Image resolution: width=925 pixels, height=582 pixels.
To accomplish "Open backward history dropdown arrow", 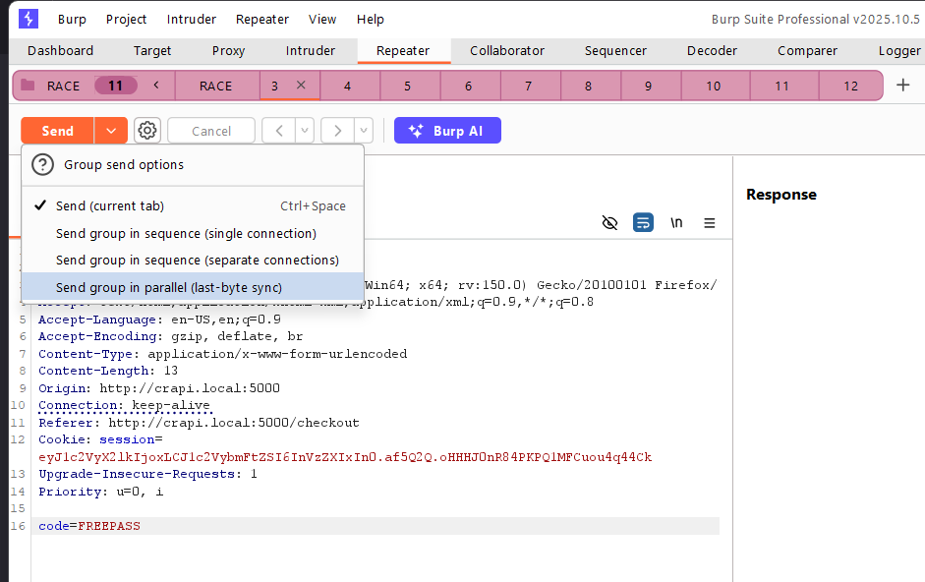I will point(305,131).
